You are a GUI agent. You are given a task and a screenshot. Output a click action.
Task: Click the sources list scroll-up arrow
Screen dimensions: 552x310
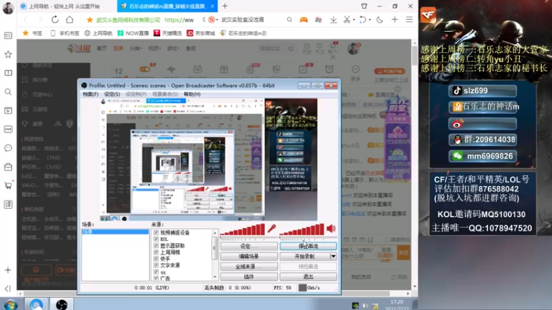[215, 233]
